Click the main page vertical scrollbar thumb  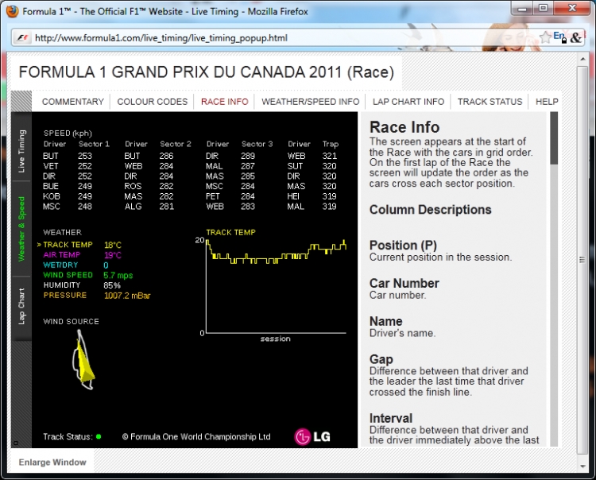click(582, 260)
